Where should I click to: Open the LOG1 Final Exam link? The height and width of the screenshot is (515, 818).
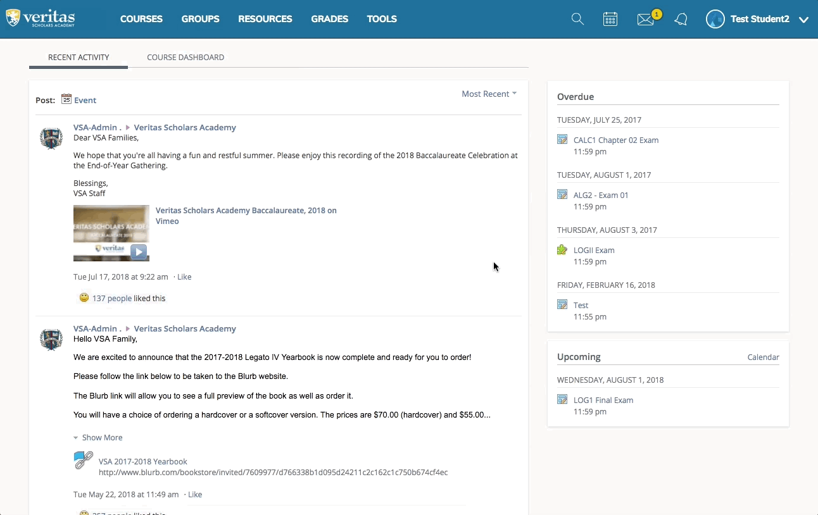603,400
